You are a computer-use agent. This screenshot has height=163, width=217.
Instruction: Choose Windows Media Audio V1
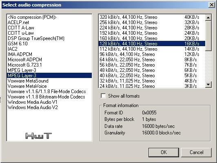(x=49, y=102)
